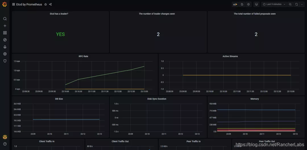Open the Dashboards grid icon in sidebar
Viewport: 307px width, 150px height.
tap(5, 33)
